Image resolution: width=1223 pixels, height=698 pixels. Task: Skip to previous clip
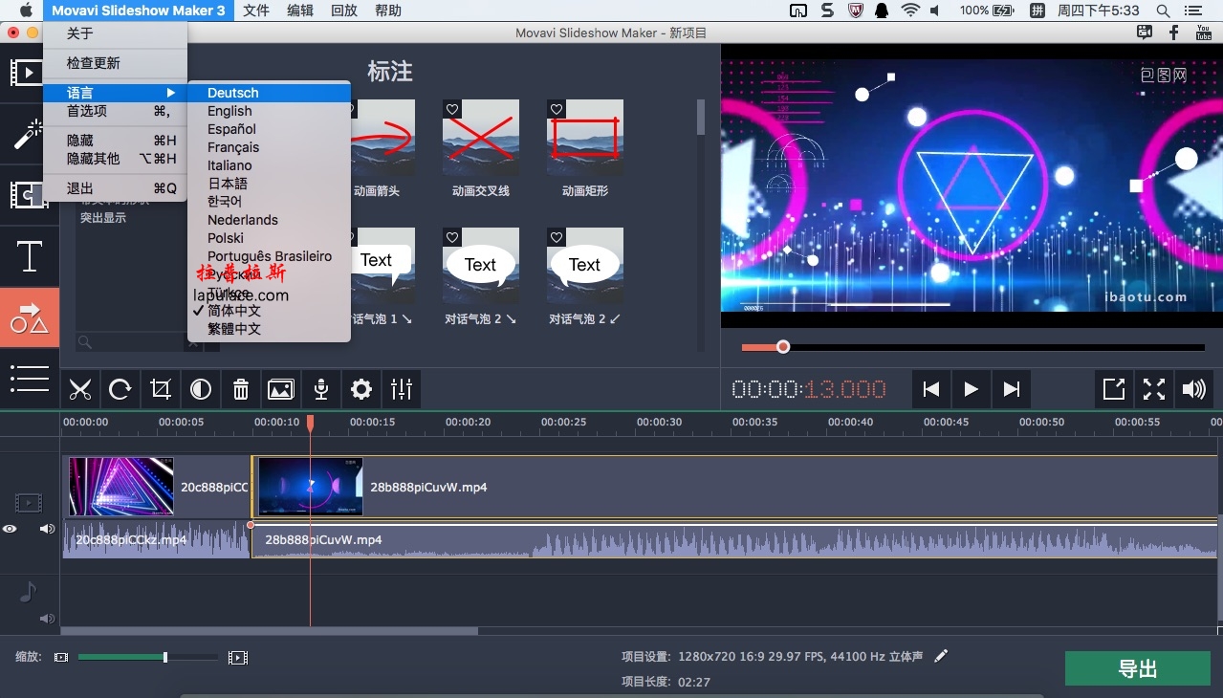(x=931, y=389)
